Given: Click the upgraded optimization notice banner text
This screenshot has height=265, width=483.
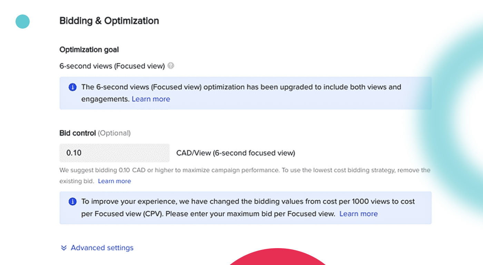Looking at the screenshot, I should 241,93.
